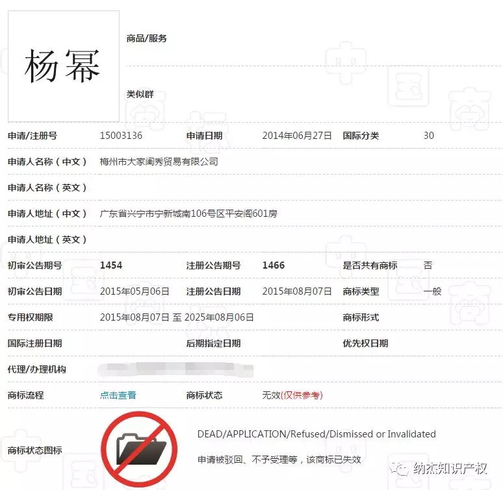Click shared trademark value 否

pos(428,265)
